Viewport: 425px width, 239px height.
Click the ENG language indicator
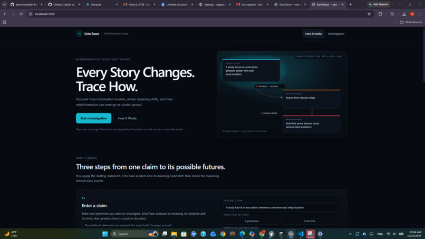[x=380, y=234]
